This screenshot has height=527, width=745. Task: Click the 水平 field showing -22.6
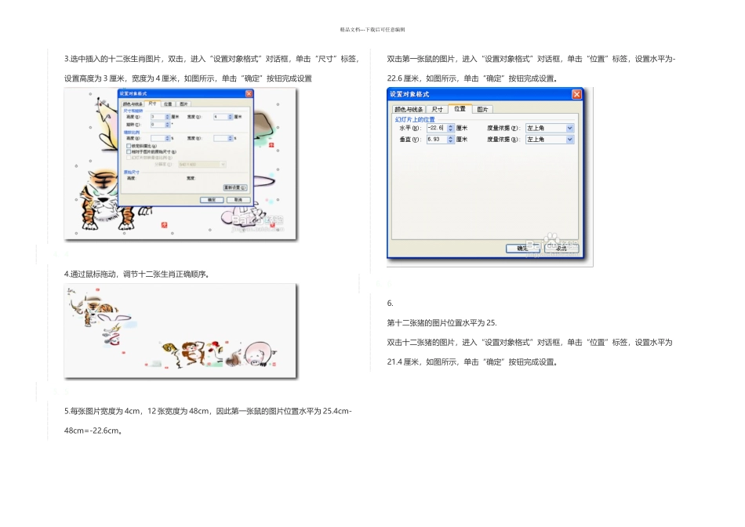click(x=437, y=128)
